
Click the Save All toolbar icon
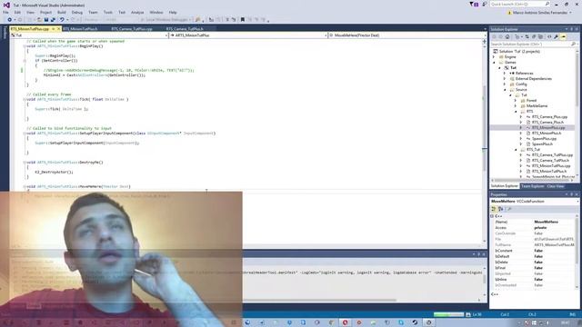pyautogui.click(x=53, y=20)
